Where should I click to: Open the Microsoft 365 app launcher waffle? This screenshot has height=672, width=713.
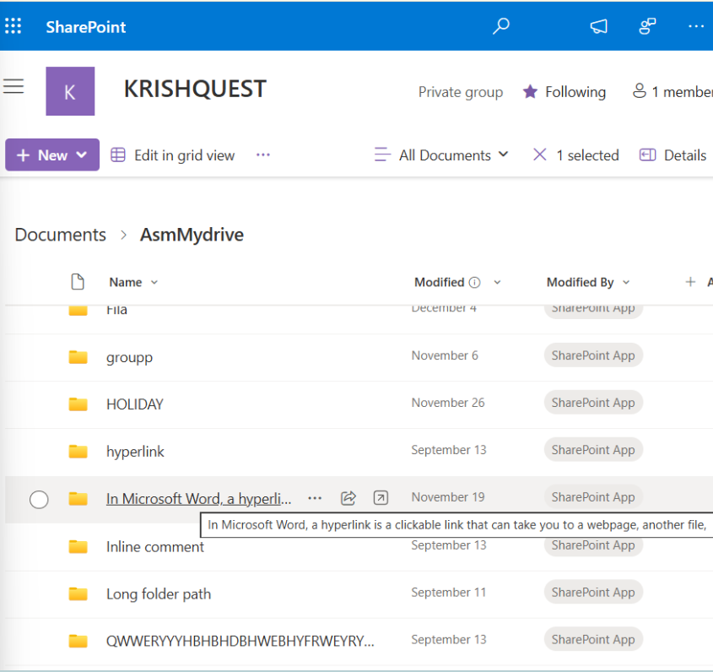pos(14,25)
